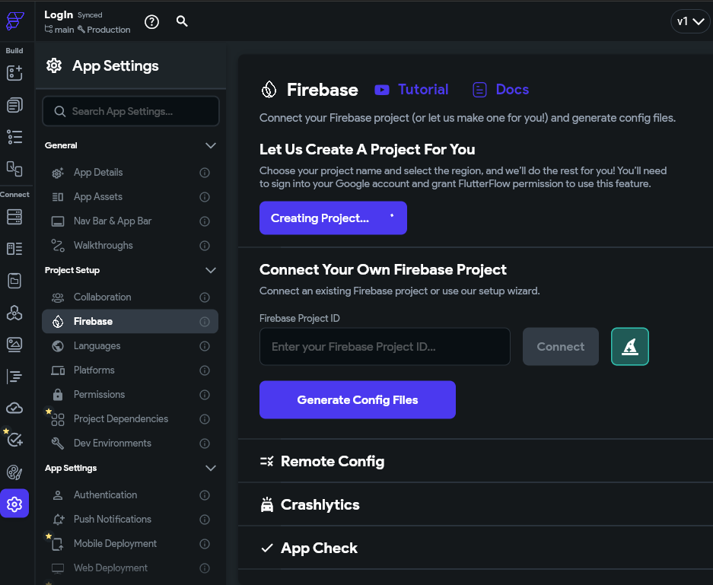Open the Media Assets image icon
Screen dimensions: 713x585
click(x=14, y=345)
